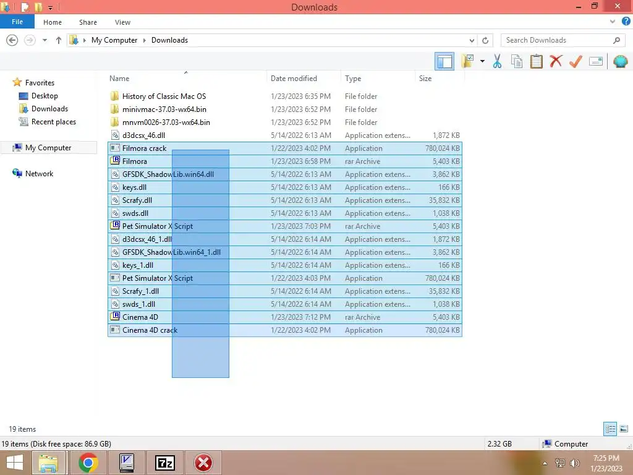Open the network tray icon
633x475 pixels.
[x=560, y=463]
